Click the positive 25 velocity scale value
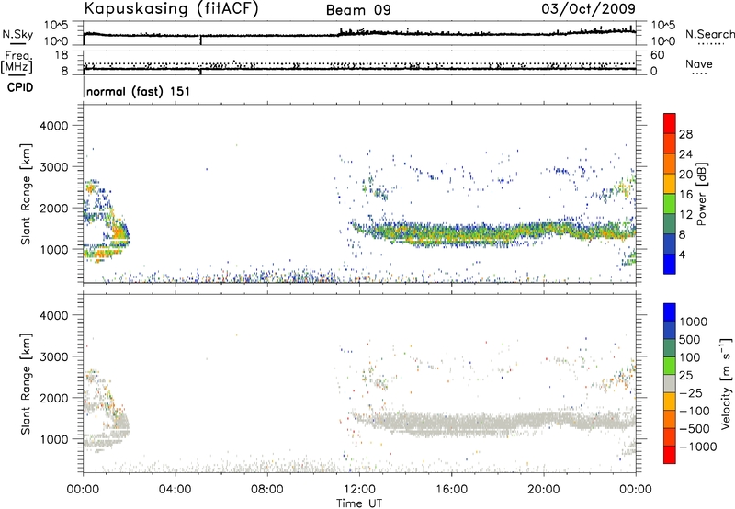Viewport: 735px width, 509px height. 686,376
